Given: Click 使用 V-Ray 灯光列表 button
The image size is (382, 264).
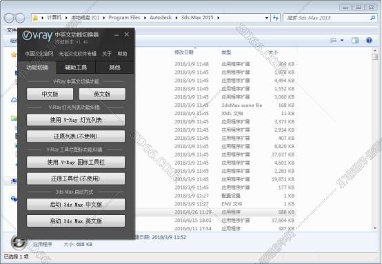Looking at the screenshot, I should click(76, 120).
